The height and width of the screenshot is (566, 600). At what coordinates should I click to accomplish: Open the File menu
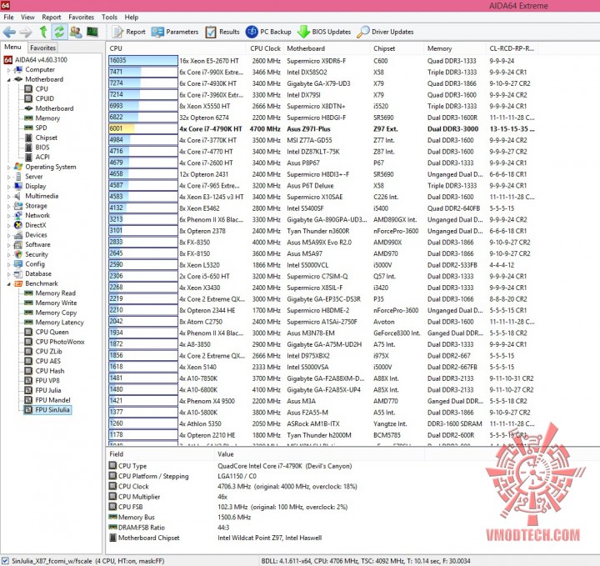coord(8,18)
